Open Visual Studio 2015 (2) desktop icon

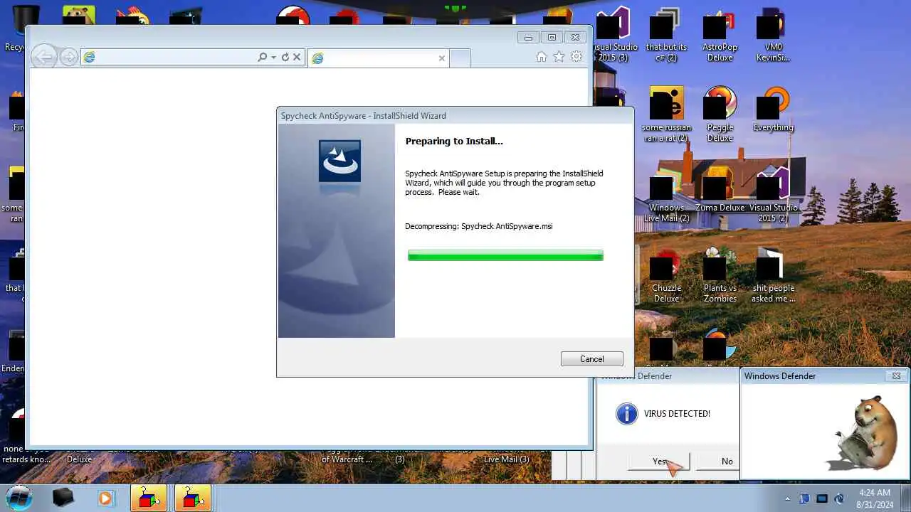(773, 195)
